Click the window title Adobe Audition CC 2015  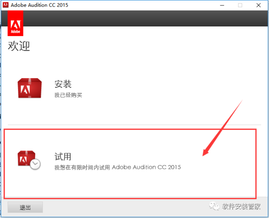(x=41, y=5)
